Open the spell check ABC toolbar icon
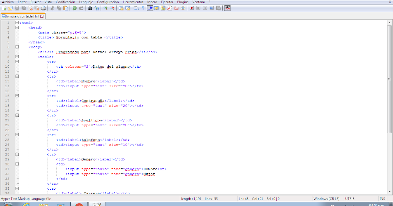 coord(228,8)
